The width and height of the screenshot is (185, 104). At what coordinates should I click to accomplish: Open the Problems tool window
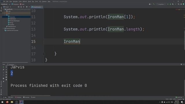18,97
